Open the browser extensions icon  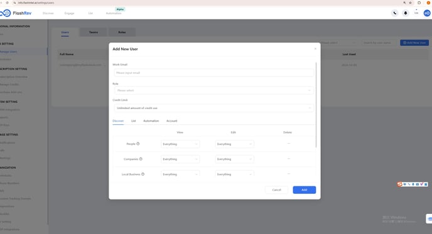coord(419,3)
